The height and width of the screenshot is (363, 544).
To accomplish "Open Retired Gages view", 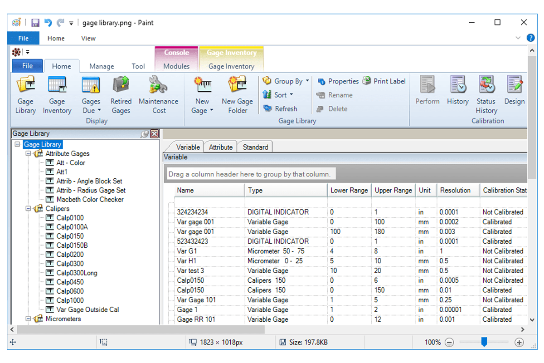I will click(x=121, y=95).
